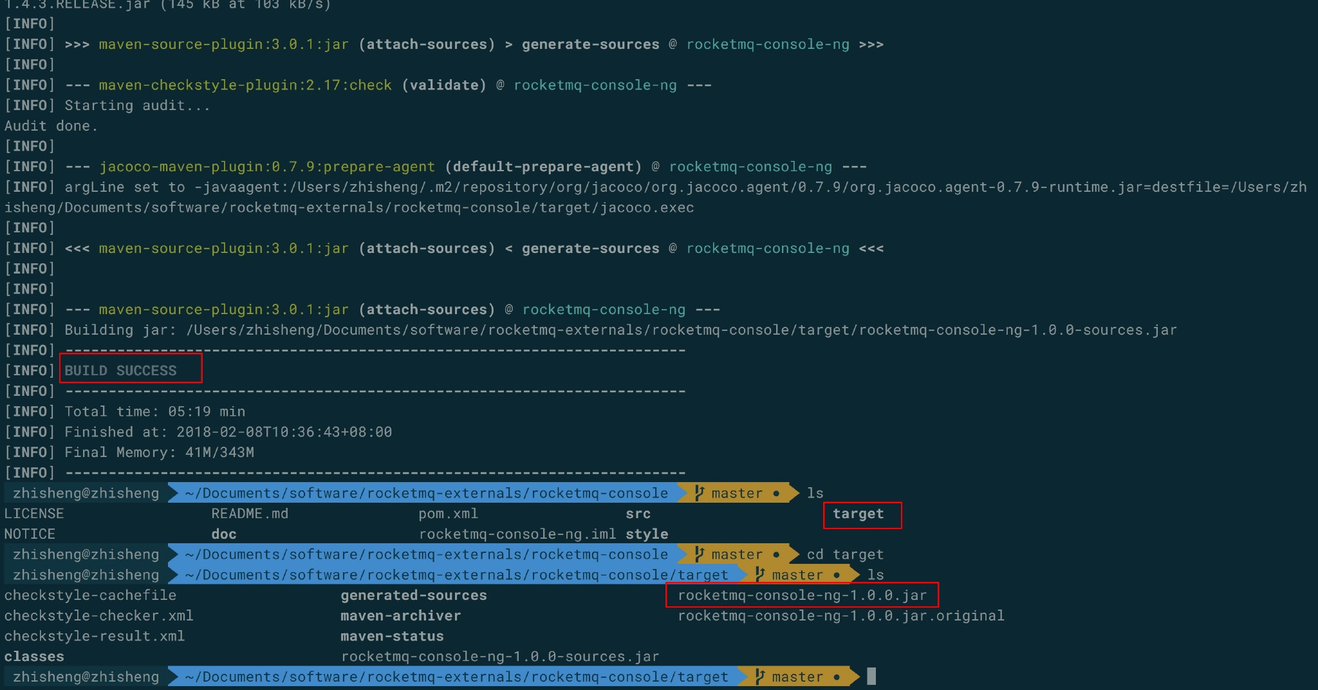1318x690 pixels.
Task: Select the 'checkstyle-checker.xml' entry
Action: coord(98,616)
